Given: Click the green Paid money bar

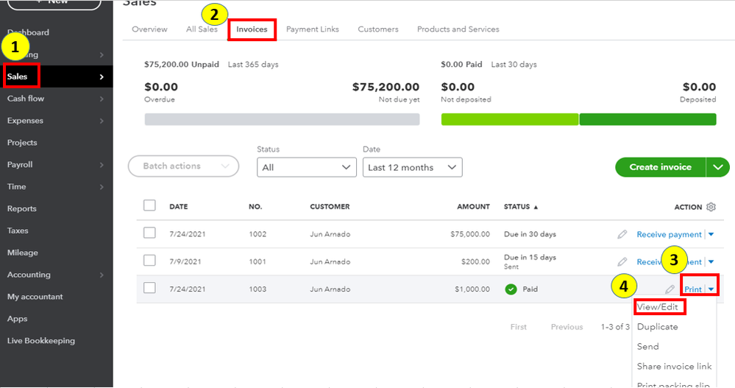Looking at the screenshot, I should (x=578, y=119).
